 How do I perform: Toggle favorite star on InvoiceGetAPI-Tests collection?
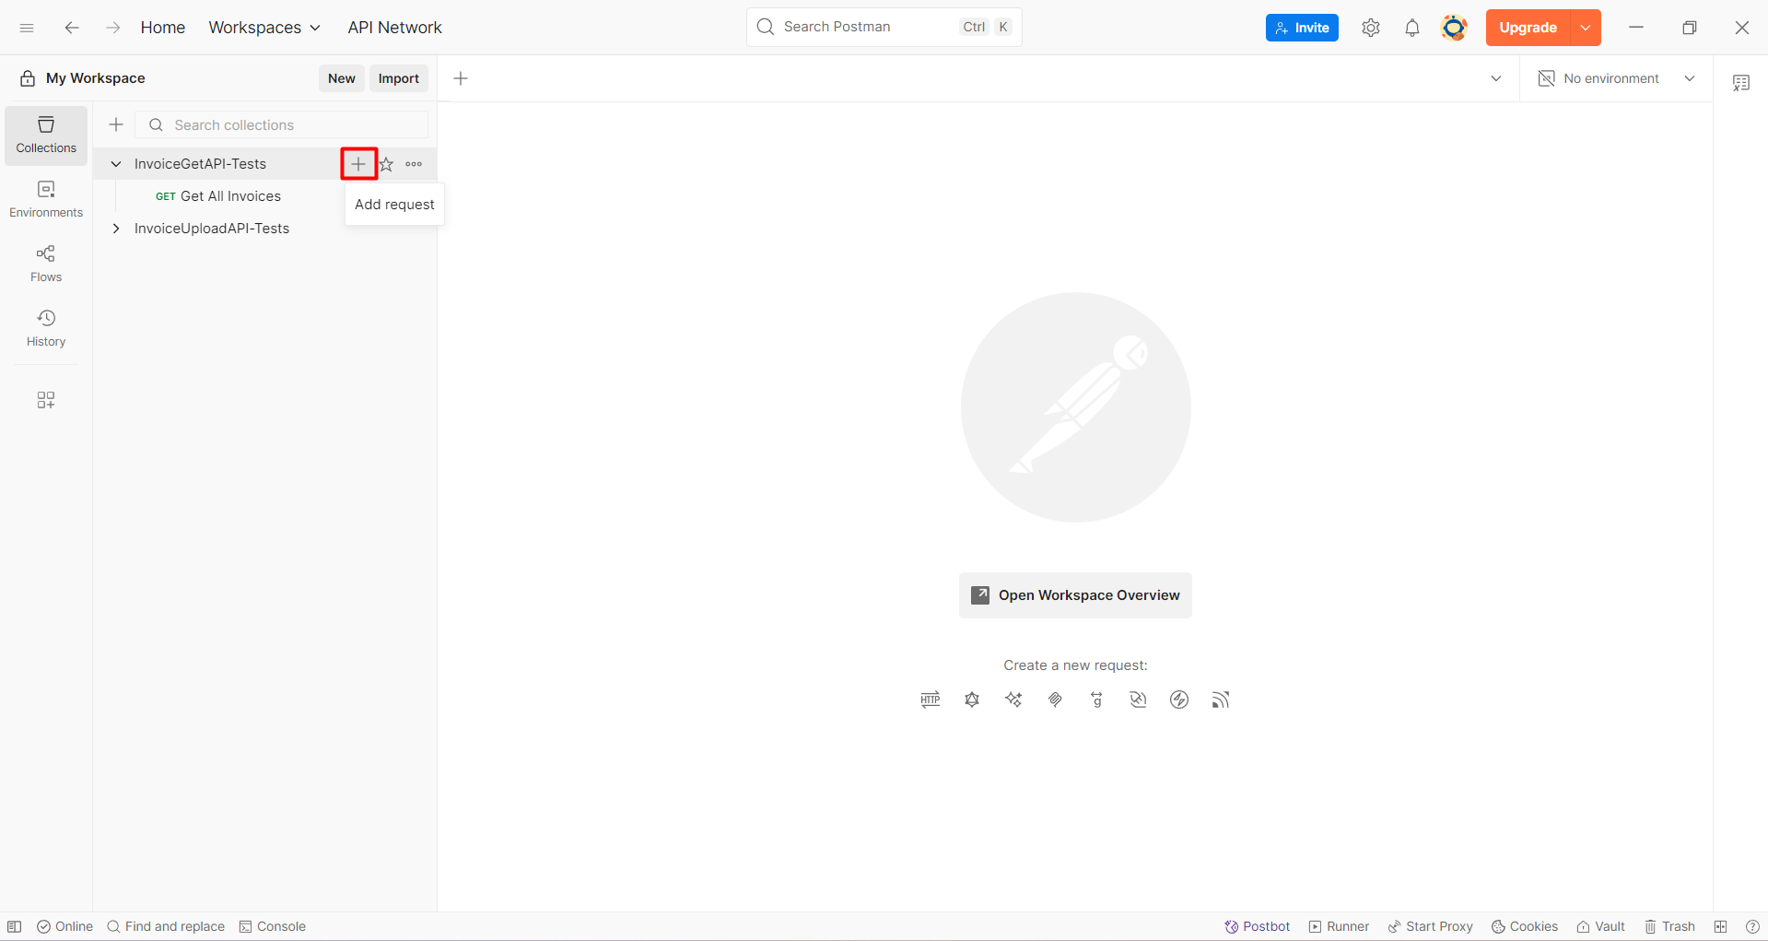[x=386, y=163]
